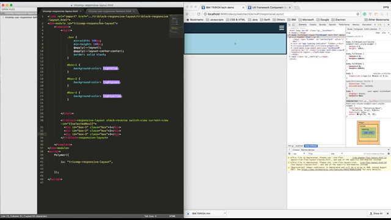
Task: Open the CSS & HTML bookmark folder
Action: coord(236,20)
